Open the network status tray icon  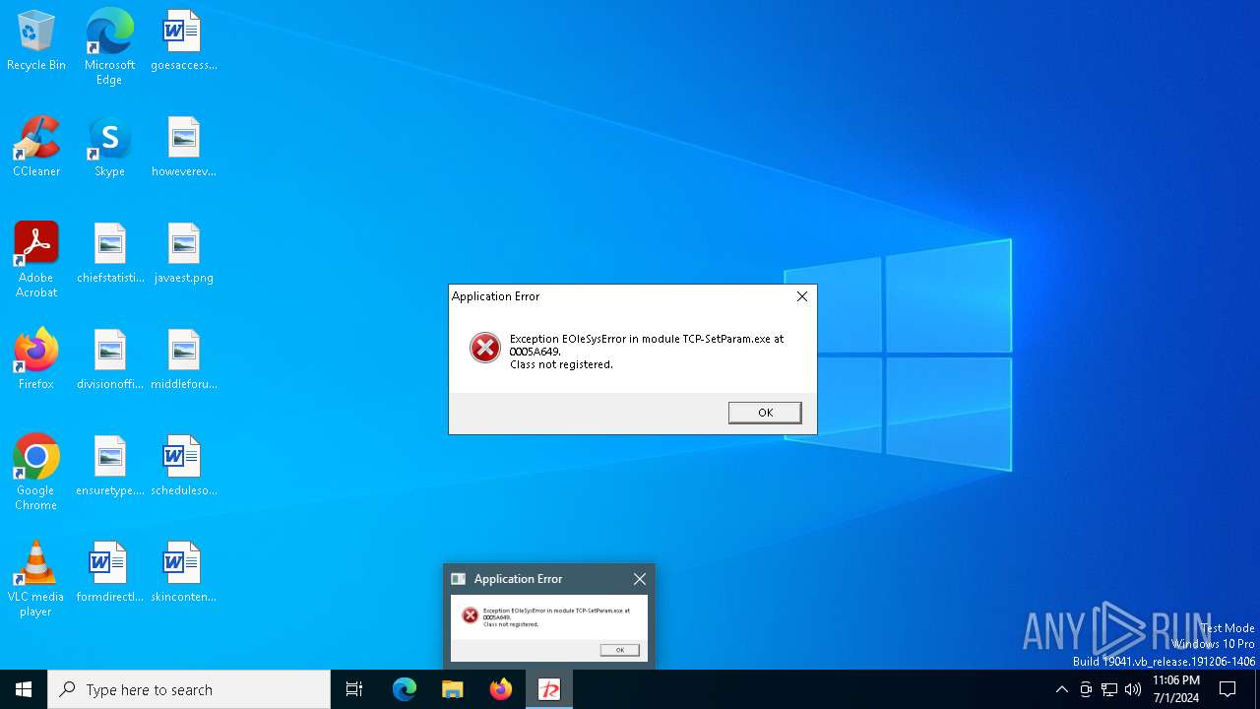point(1109,689)
